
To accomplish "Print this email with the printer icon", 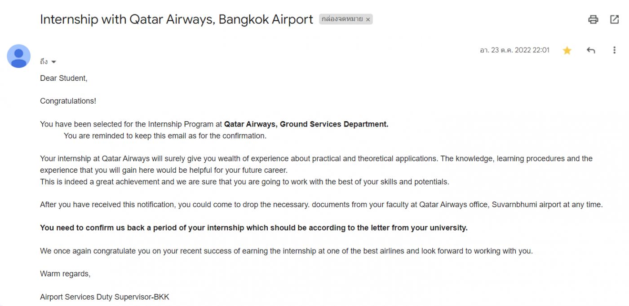I will 593,19.
